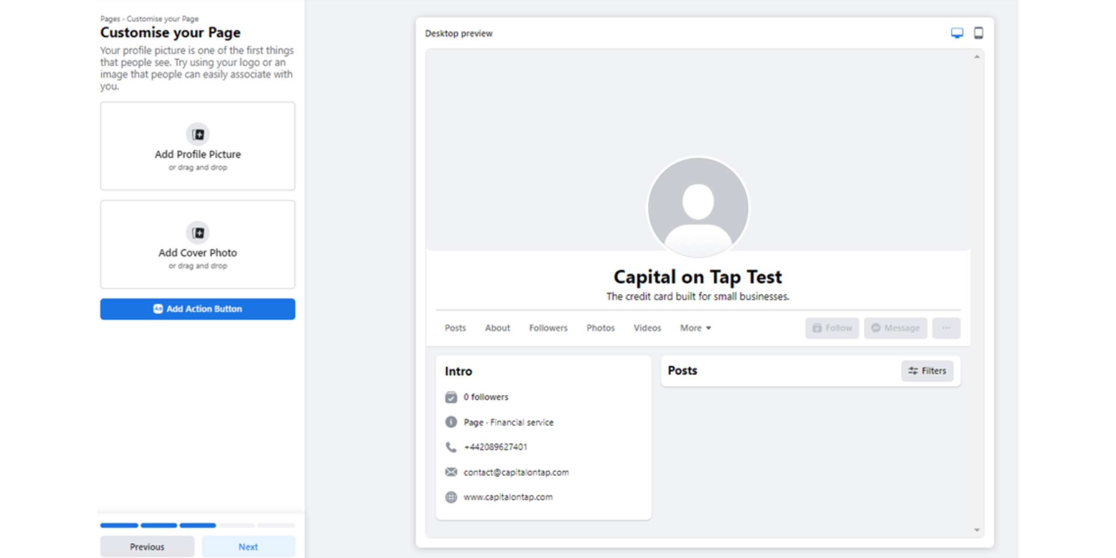The image size is (1116, 558).
Task: Click the Add Profile Picture drop area
Action: (x=198, y=146)
